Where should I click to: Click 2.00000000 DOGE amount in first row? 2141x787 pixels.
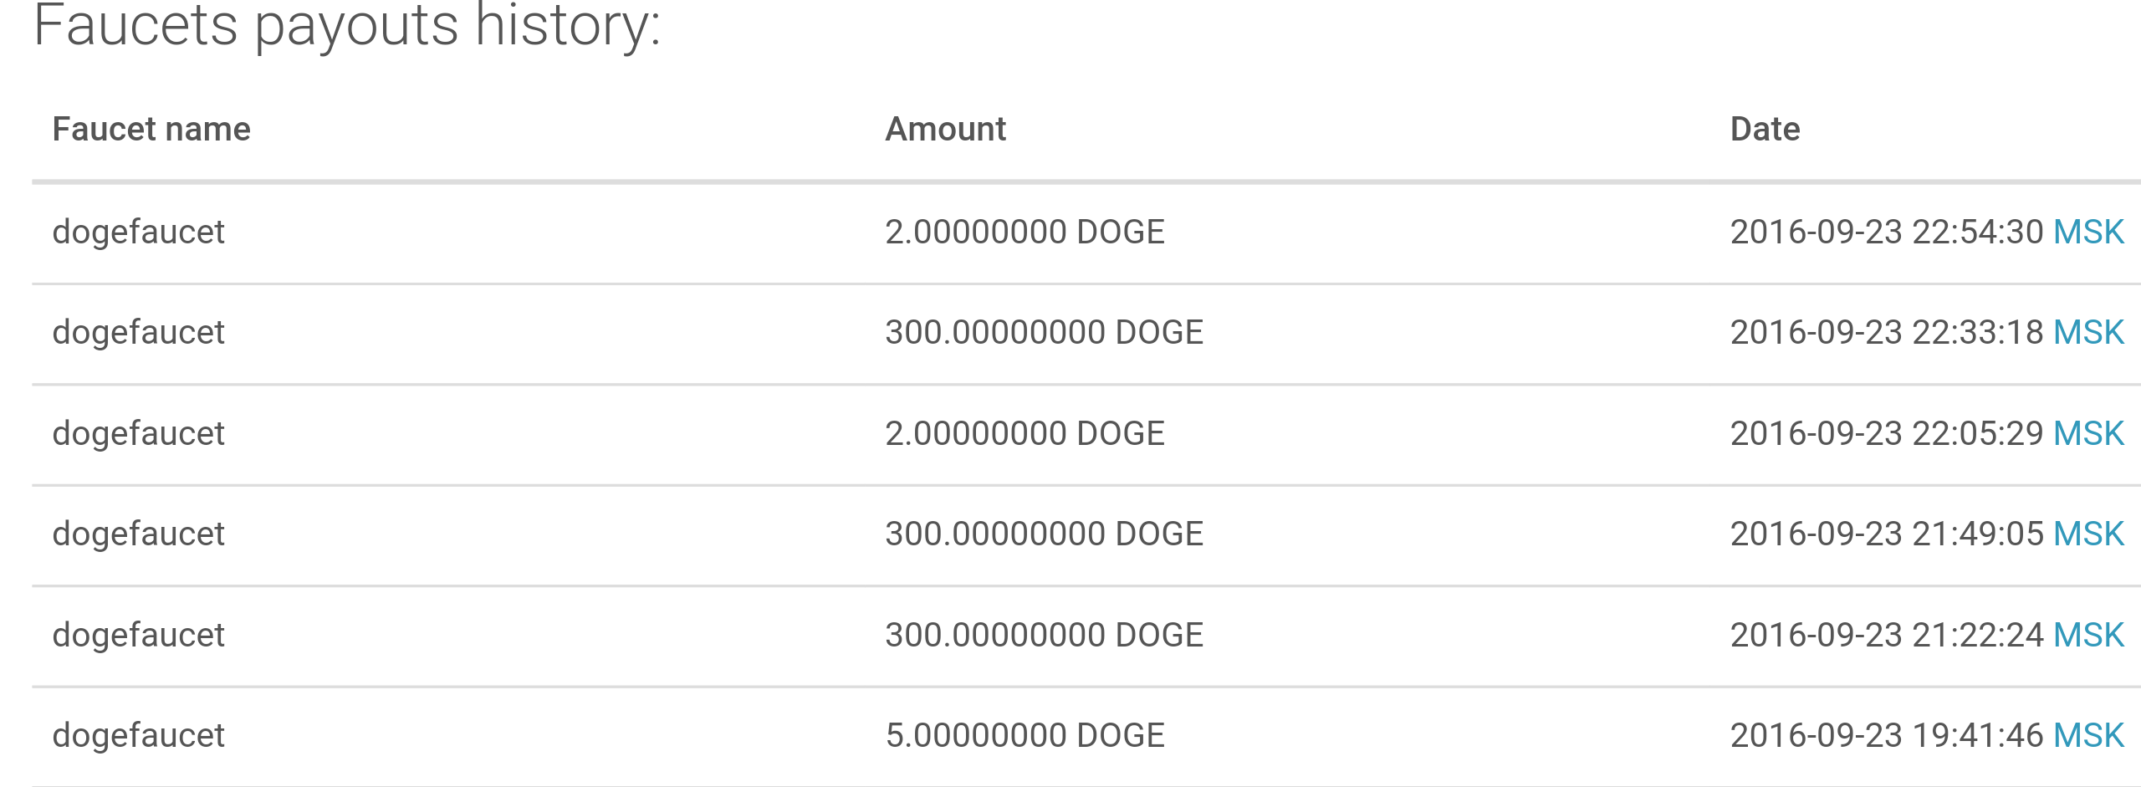click(x=1025, y=232)
